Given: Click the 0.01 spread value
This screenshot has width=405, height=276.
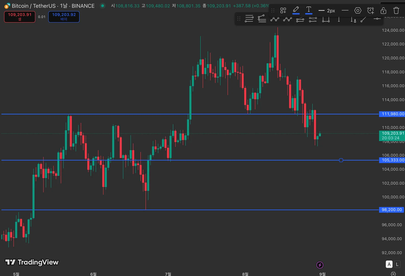Looking at the screenshot, I should [x=42, y=17].
